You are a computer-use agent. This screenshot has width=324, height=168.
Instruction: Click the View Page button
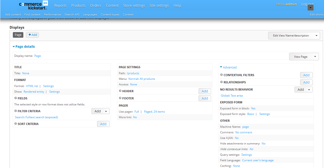[x=301, y=57]
